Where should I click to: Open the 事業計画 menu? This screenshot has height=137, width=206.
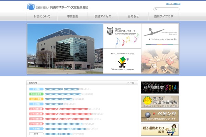click(x=72, y=16)
